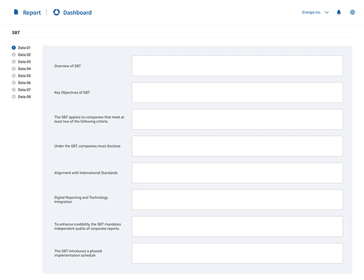The height and width of the screenshot is (280, 364).
Task: Select step 8 circle for Data 08
Action: tap(14, 97)
